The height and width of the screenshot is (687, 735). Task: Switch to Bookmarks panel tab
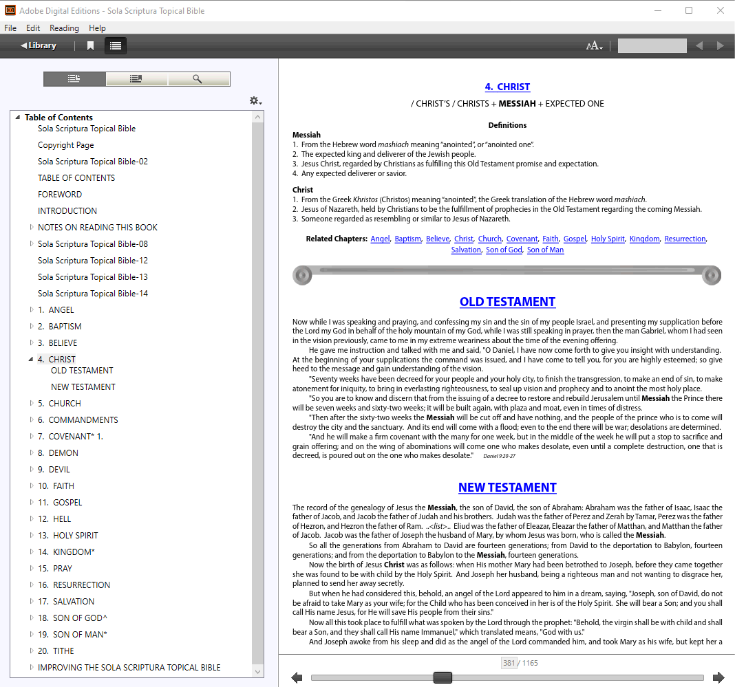[136, 78]
